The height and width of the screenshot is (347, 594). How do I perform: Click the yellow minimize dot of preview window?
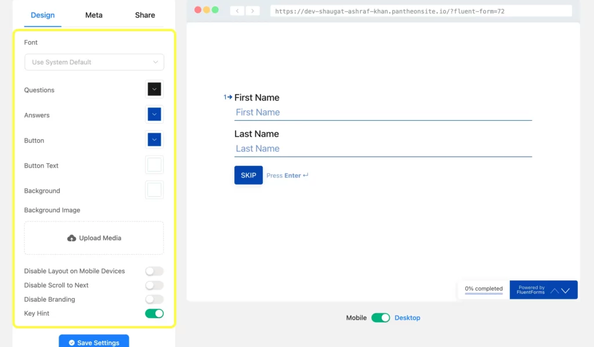pyautogui.click(x=207, y=10)
